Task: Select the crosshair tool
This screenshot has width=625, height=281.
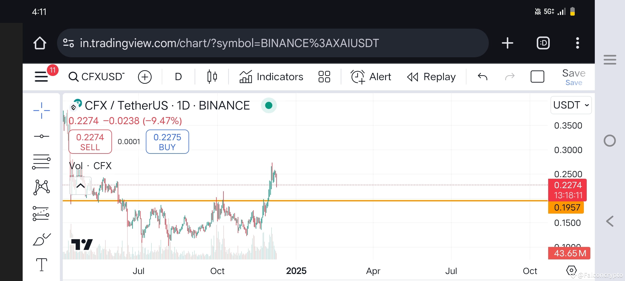Action: 42,110
